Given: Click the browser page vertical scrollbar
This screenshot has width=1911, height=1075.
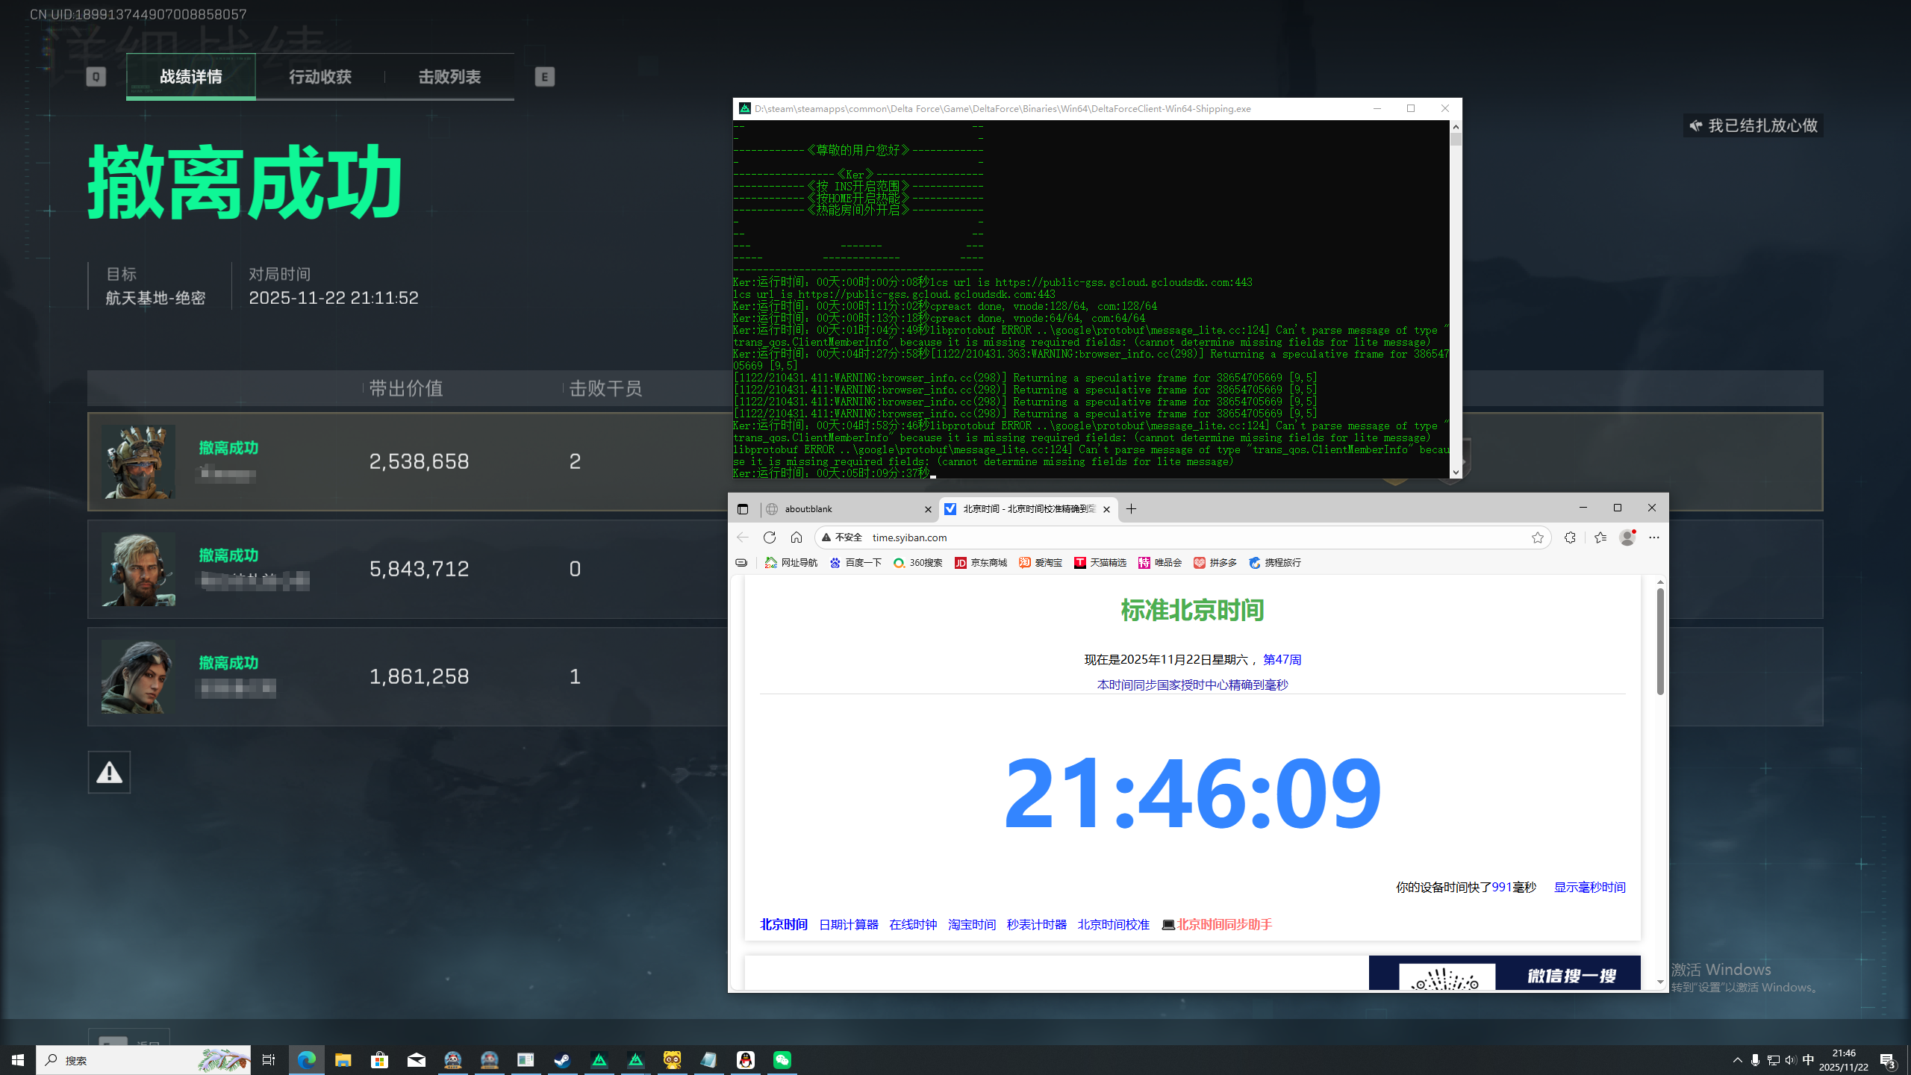Looking at the screenshot, I should coord(1660,642).
